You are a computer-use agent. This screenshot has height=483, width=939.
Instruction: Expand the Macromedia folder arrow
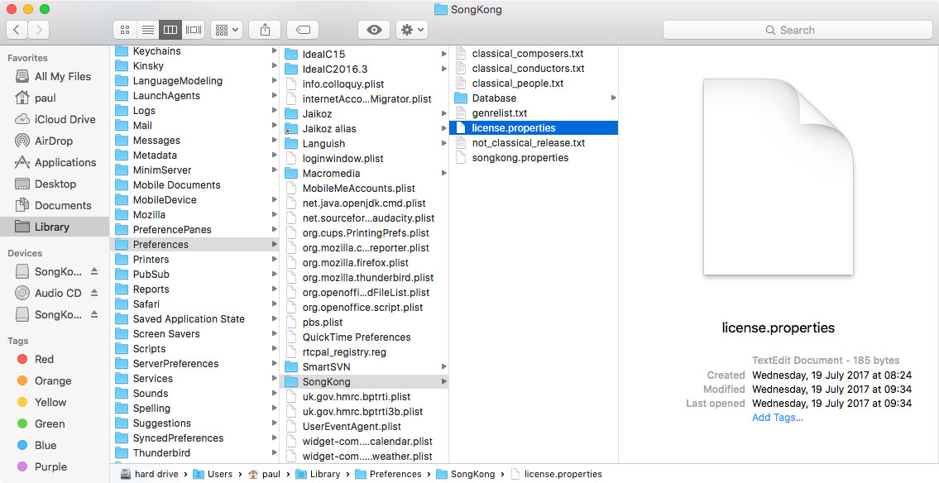point(443,173)
